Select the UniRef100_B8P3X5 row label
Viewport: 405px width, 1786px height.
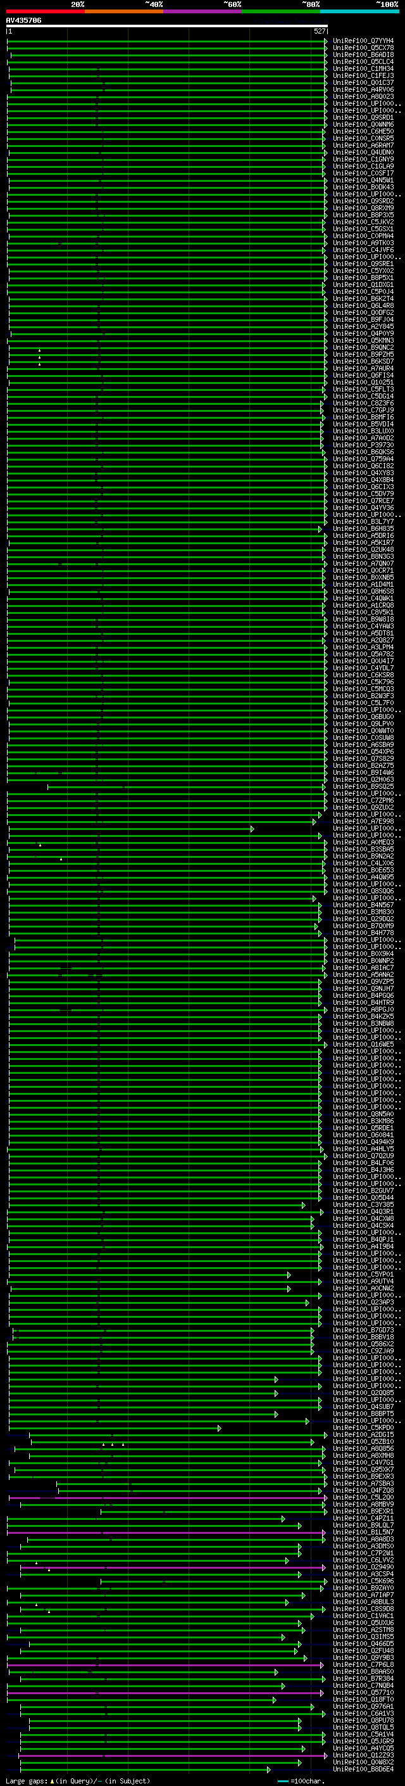click(x=363, y=215)
